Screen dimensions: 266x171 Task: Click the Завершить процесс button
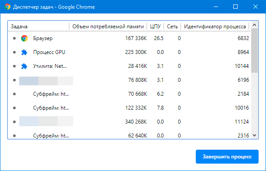coord(227,157)
